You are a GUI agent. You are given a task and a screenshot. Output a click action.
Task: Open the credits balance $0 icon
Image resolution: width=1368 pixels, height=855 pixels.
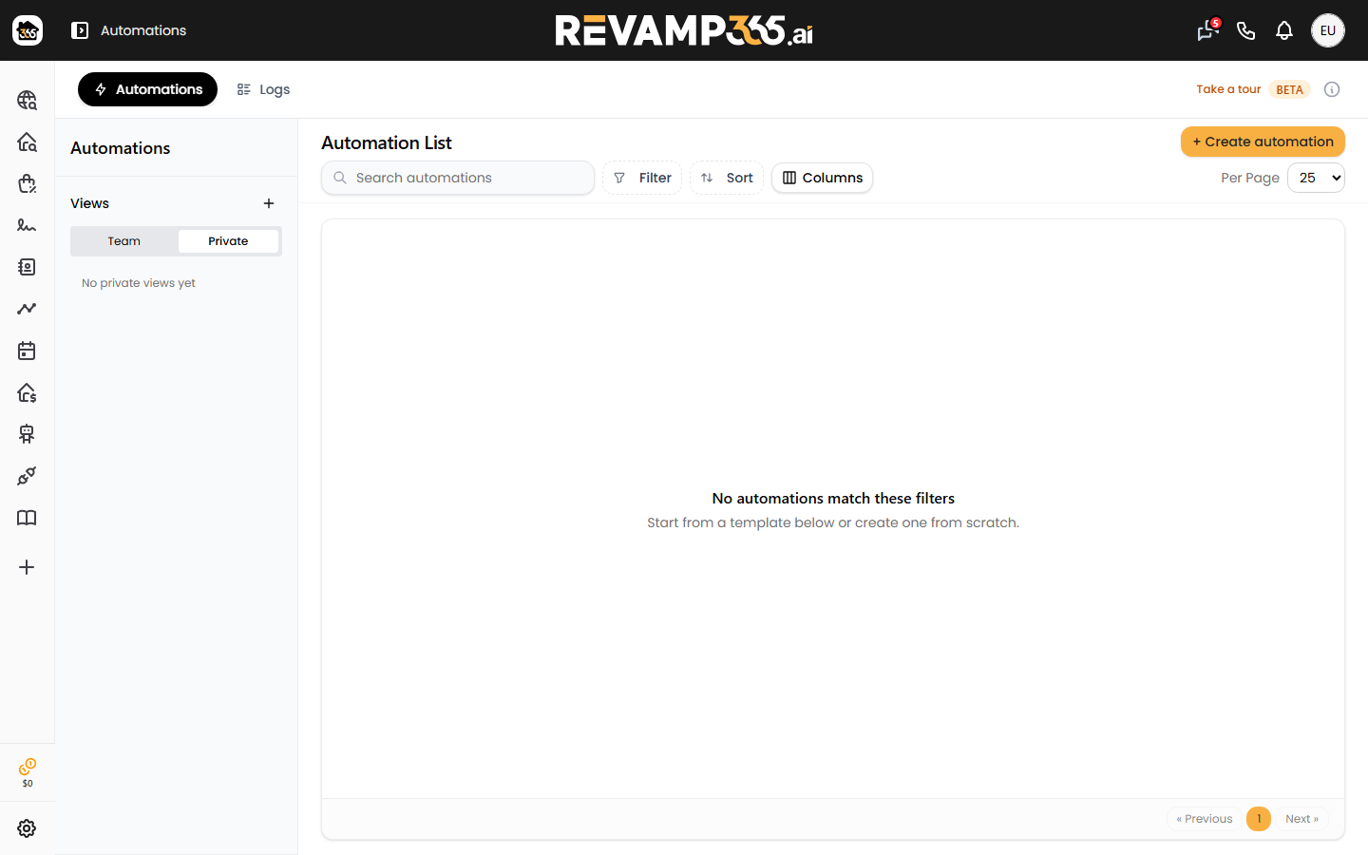coord(28,772)
